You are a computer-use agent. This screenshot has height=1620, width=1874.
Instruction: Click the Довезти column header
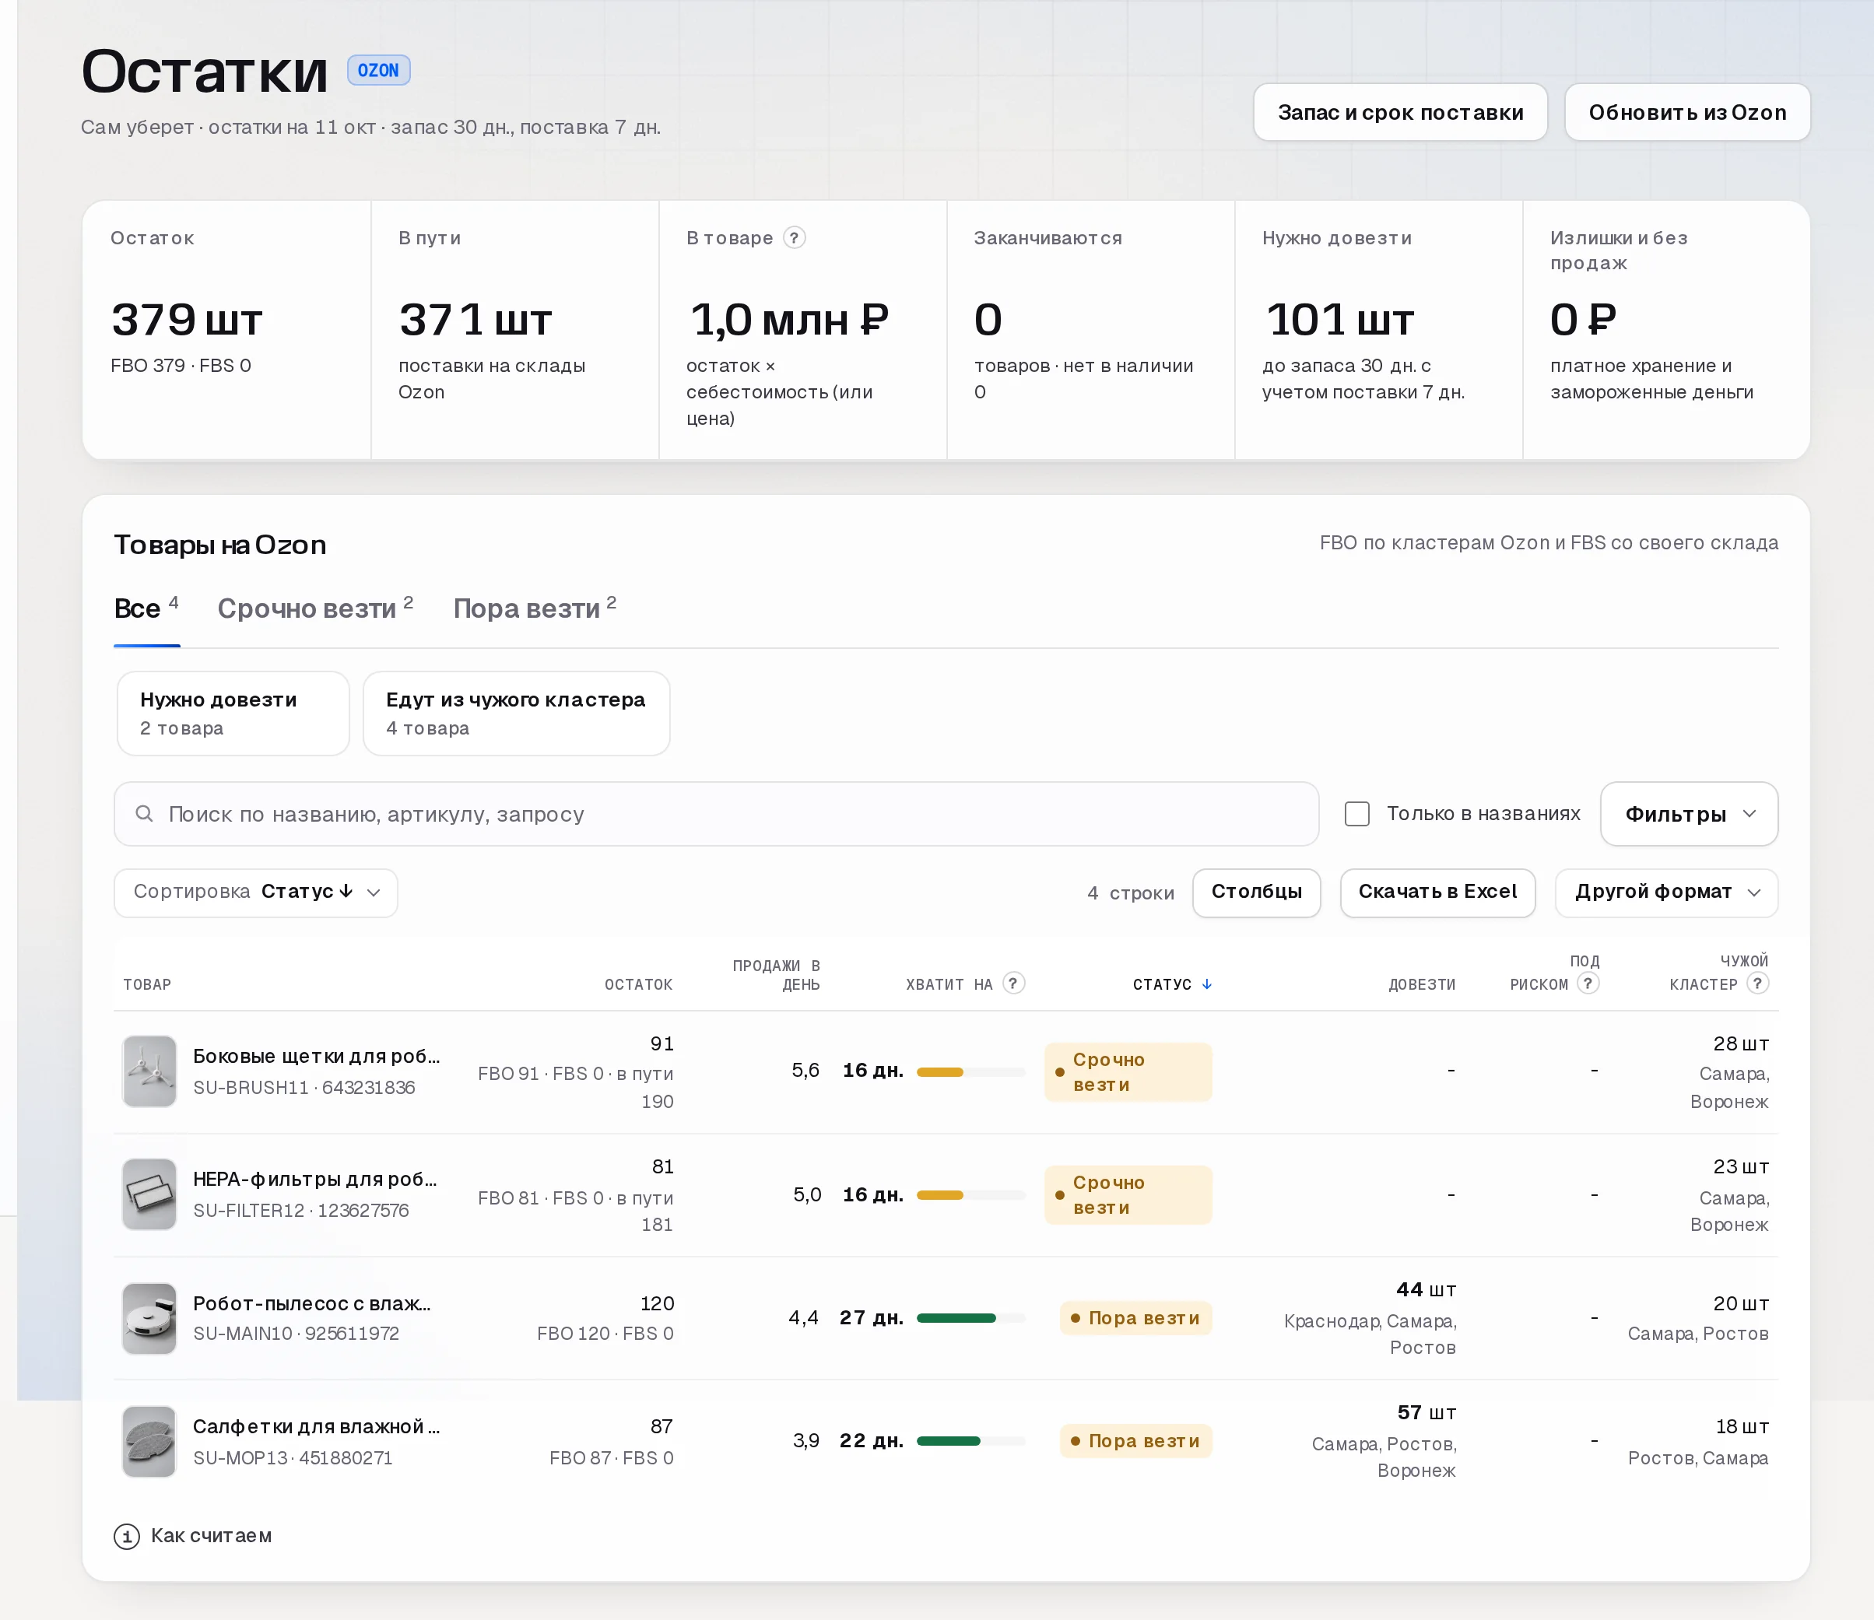pyautogui.click(x=1422, y=984)
